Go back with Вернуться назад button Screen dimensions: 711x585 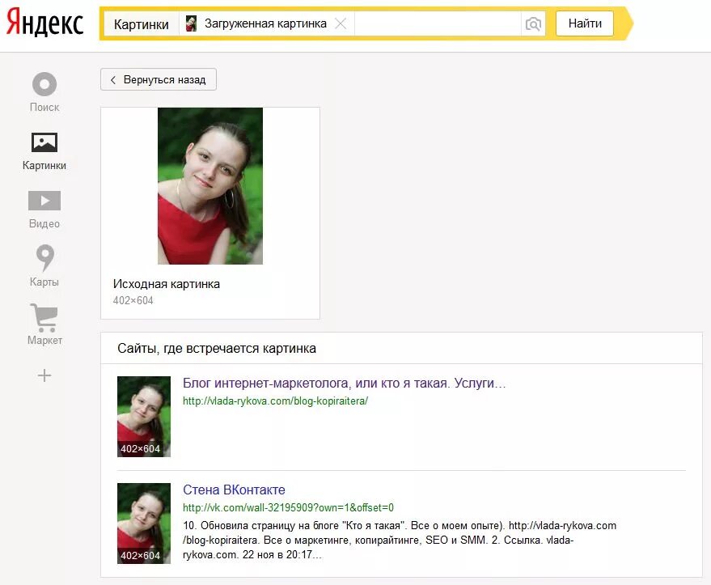coord(159,80)
